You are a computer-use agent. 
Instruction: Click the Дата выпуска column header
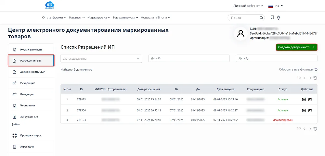(226, 90)
